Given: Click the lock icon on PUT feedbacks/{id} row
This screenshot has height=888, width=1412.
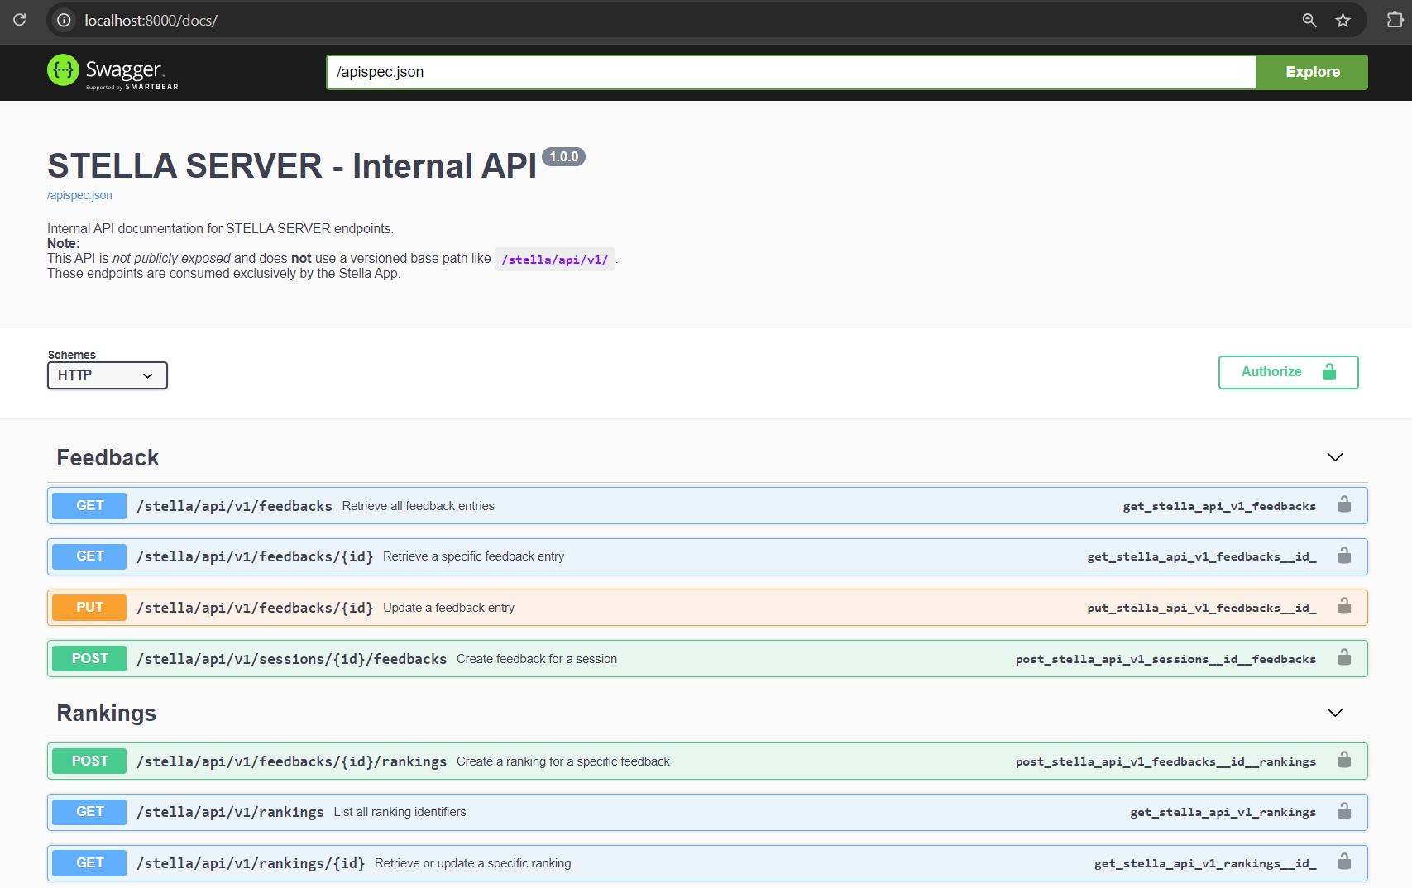Looking at the screenshot, I should (x=1344, y=607).
